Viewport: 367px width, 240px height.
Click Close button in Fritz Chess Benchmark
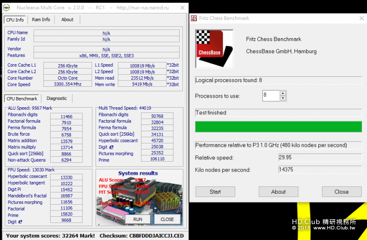[341, 192]
